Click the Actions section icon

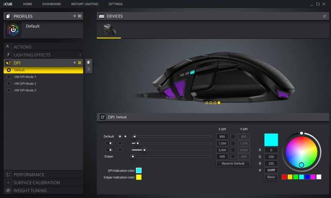point(8,47)
